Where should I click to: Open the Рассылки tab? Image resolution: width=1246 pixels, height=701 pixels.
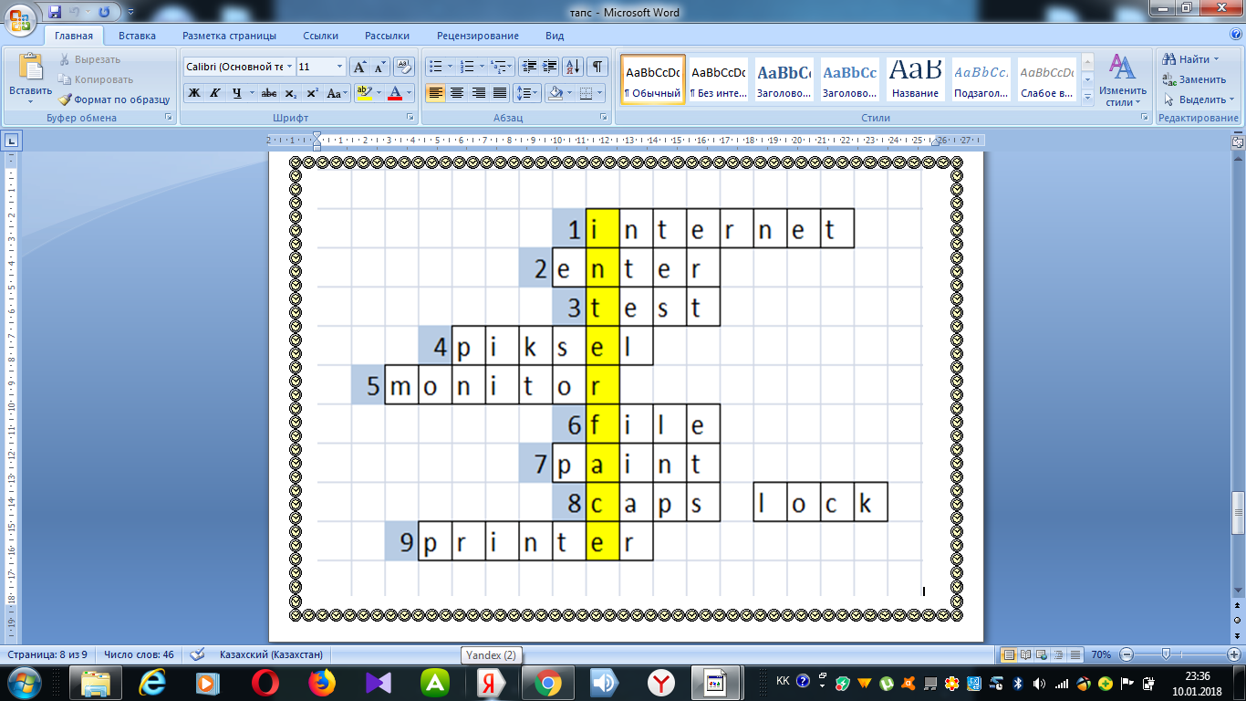(x=387, y=36)
